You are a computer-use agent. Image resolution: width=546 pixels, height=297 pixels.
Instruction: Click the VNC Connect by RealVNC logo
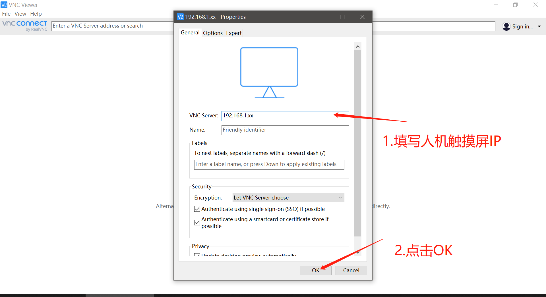point(25,26)
